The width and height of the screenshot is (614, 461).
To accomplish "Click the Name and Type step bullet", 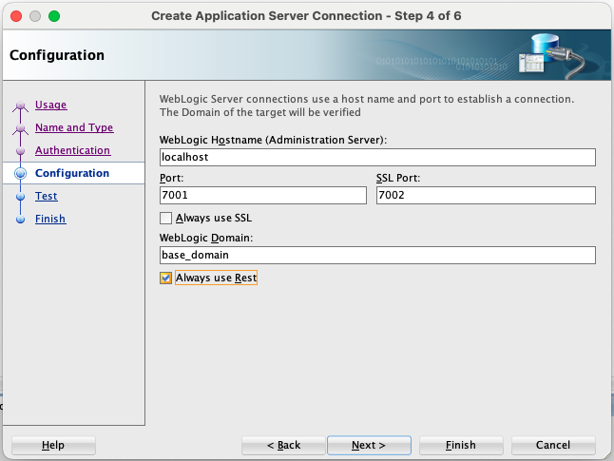I will coord(20,128).
